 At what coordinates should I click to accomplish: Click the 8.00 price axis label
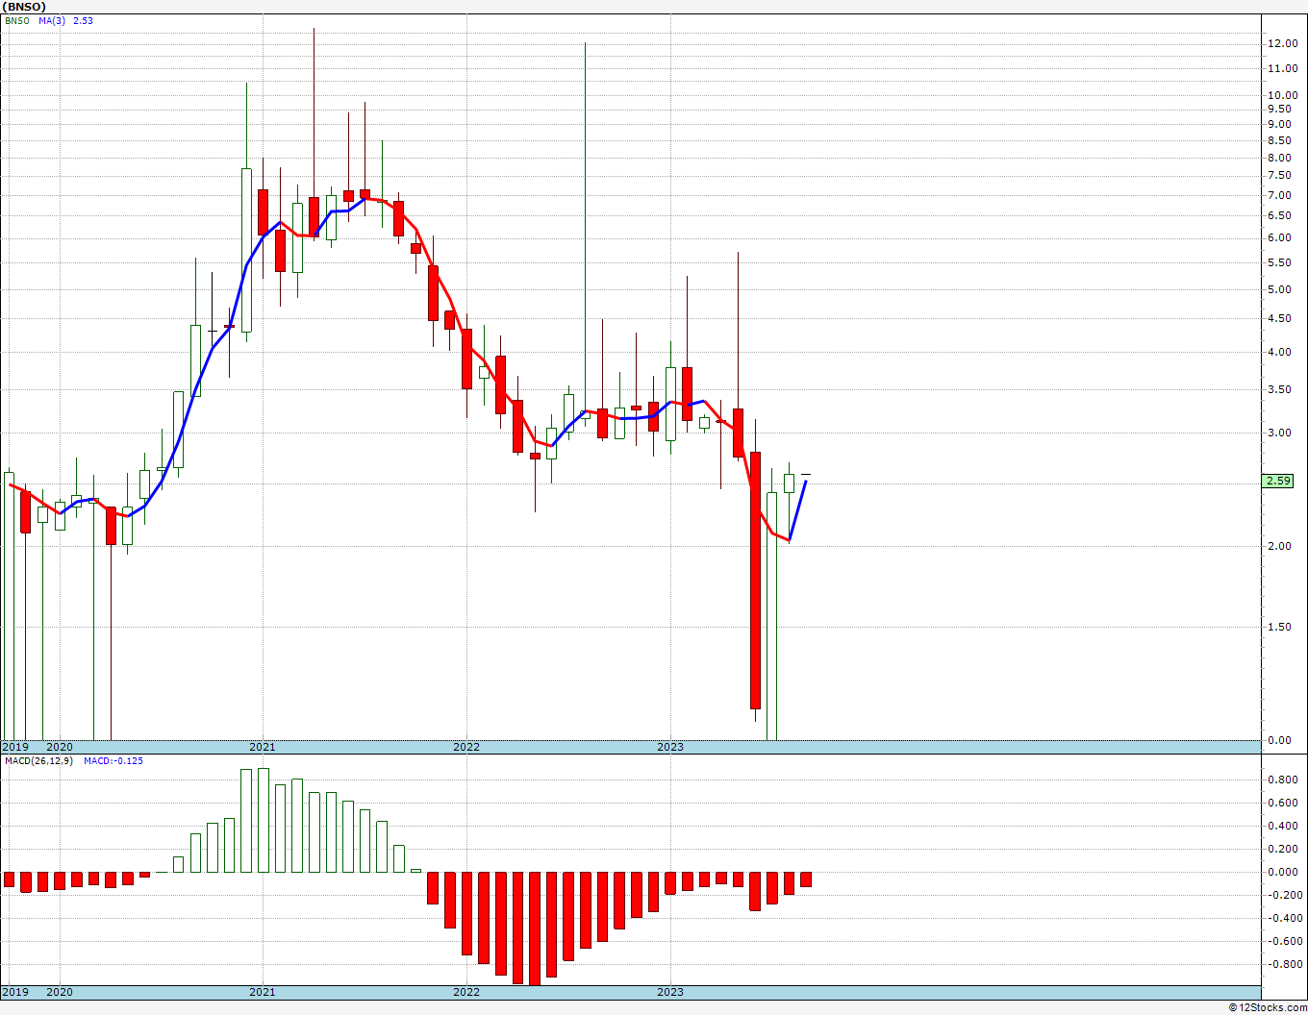1280,158
